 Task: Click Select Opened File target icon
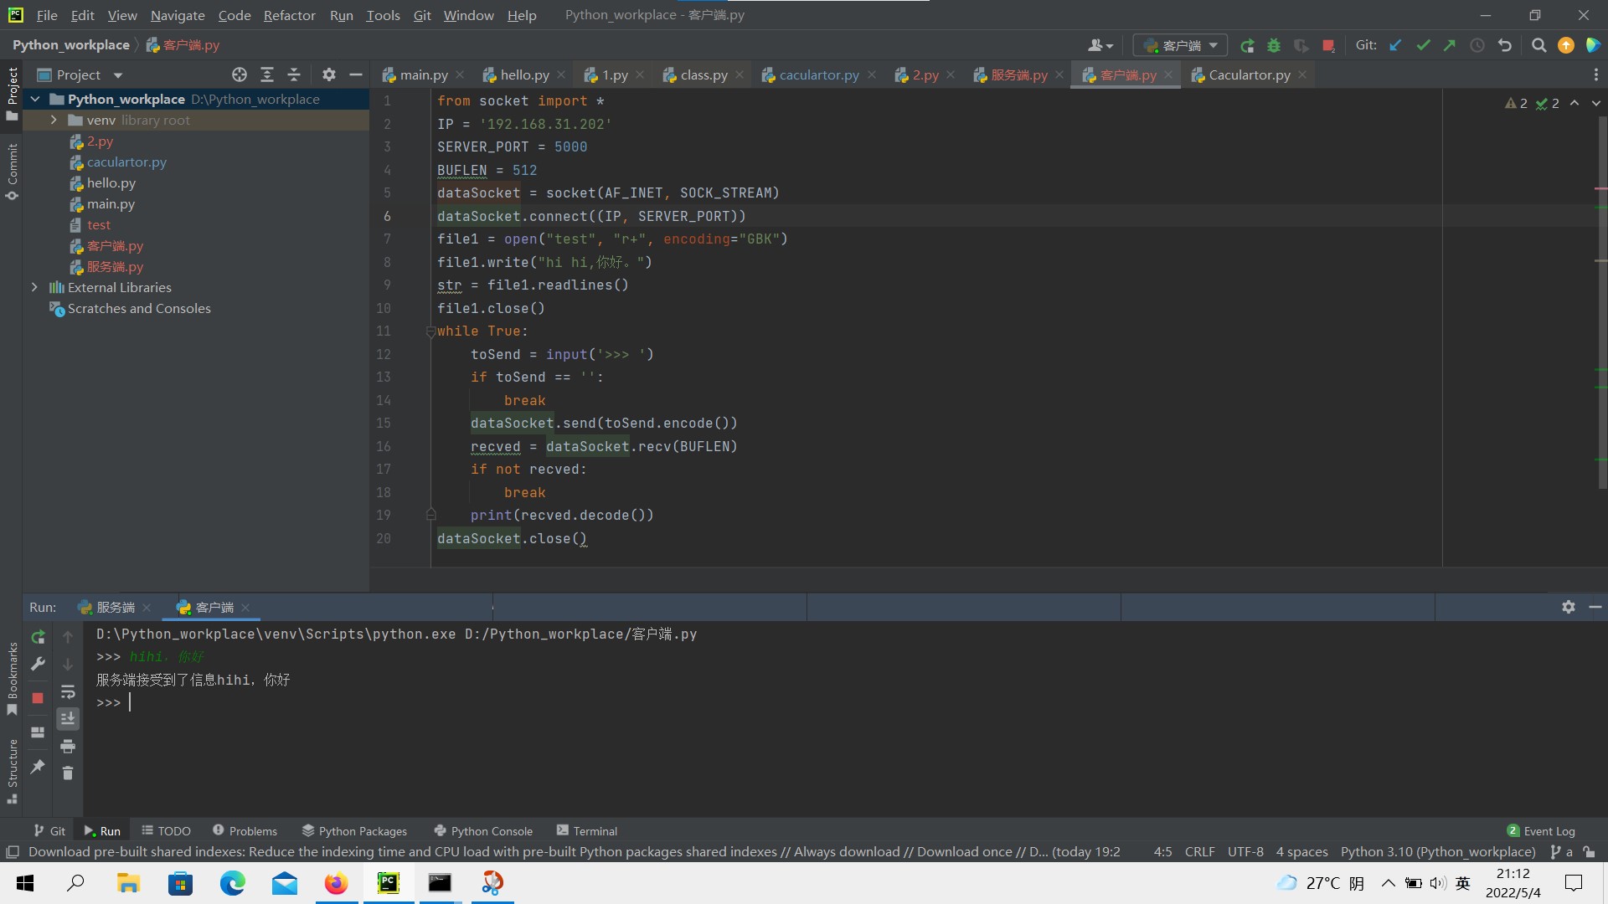click(x=240, y=74)
